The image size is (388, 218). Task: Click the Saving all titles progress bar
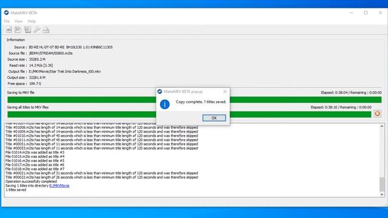[189, 114]
